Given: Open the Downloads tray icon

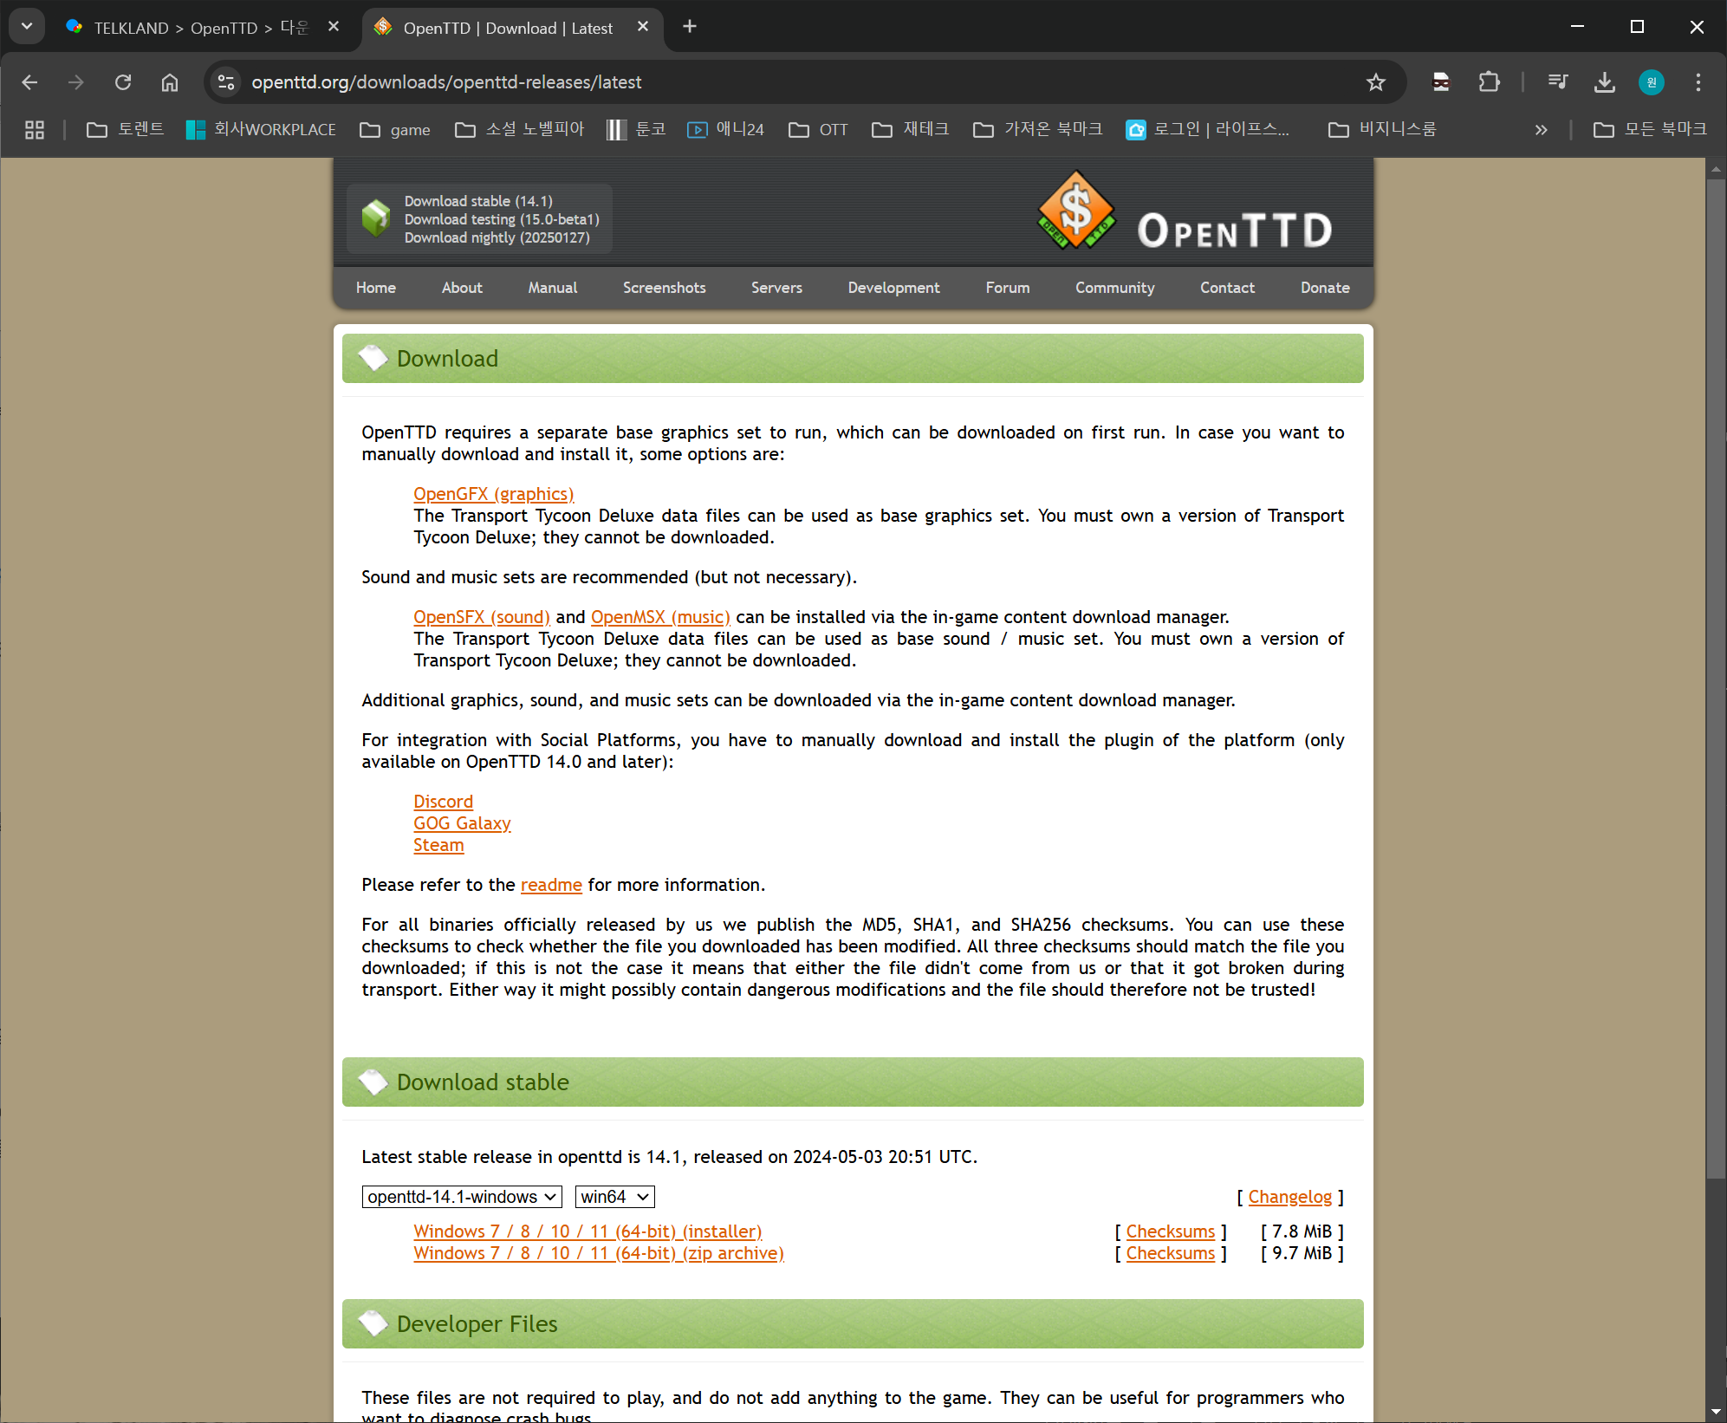Looking at the screenshot, I should tap(1605, 82).
